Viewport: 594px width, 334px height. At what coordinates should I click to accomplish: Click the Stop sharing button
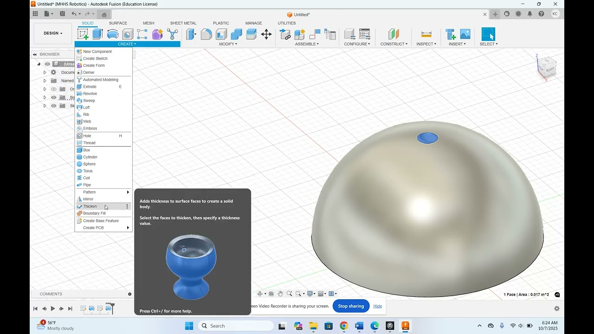point(351,306)
